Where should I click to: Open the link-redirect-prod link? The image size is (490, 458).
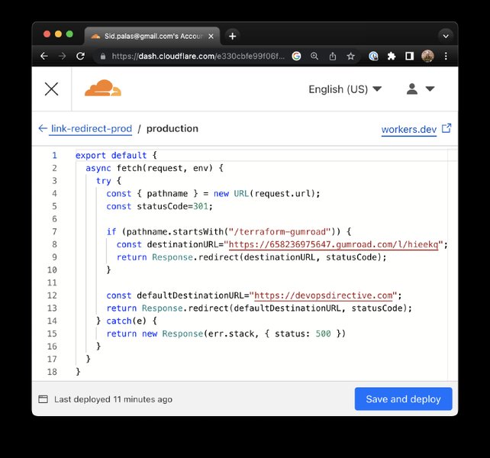click(92, 129)
